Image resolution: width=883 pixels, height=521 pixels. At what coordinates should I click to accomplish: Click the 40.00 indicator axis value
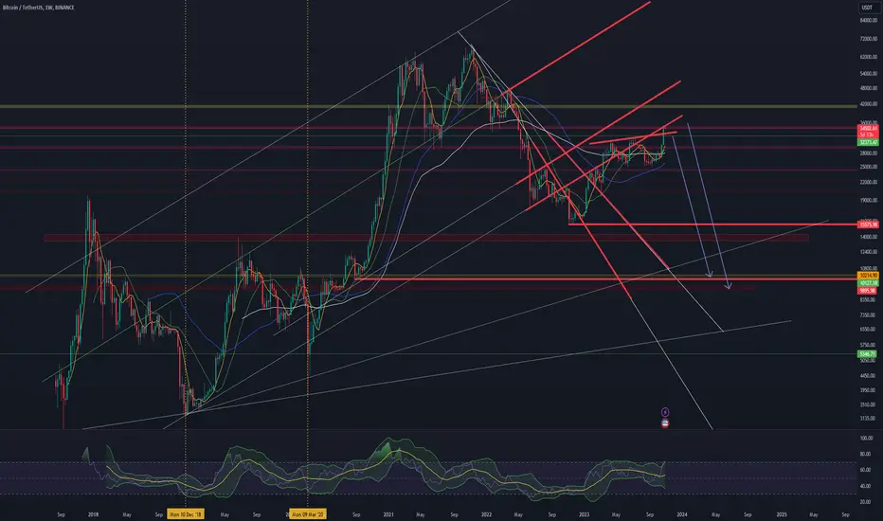point(866,486)
